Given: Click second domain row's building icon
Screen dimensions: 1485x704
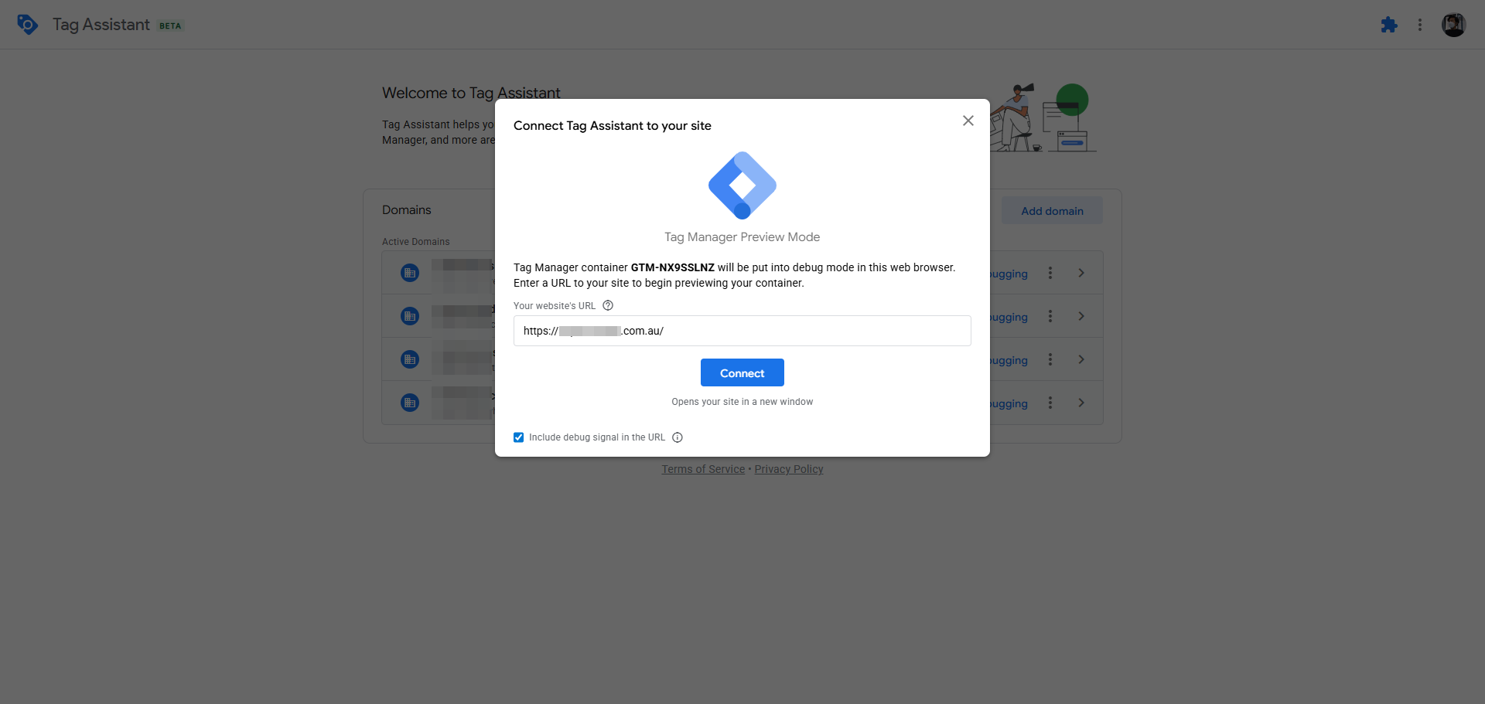Looking at the screenshot, I should click(410, 316).
